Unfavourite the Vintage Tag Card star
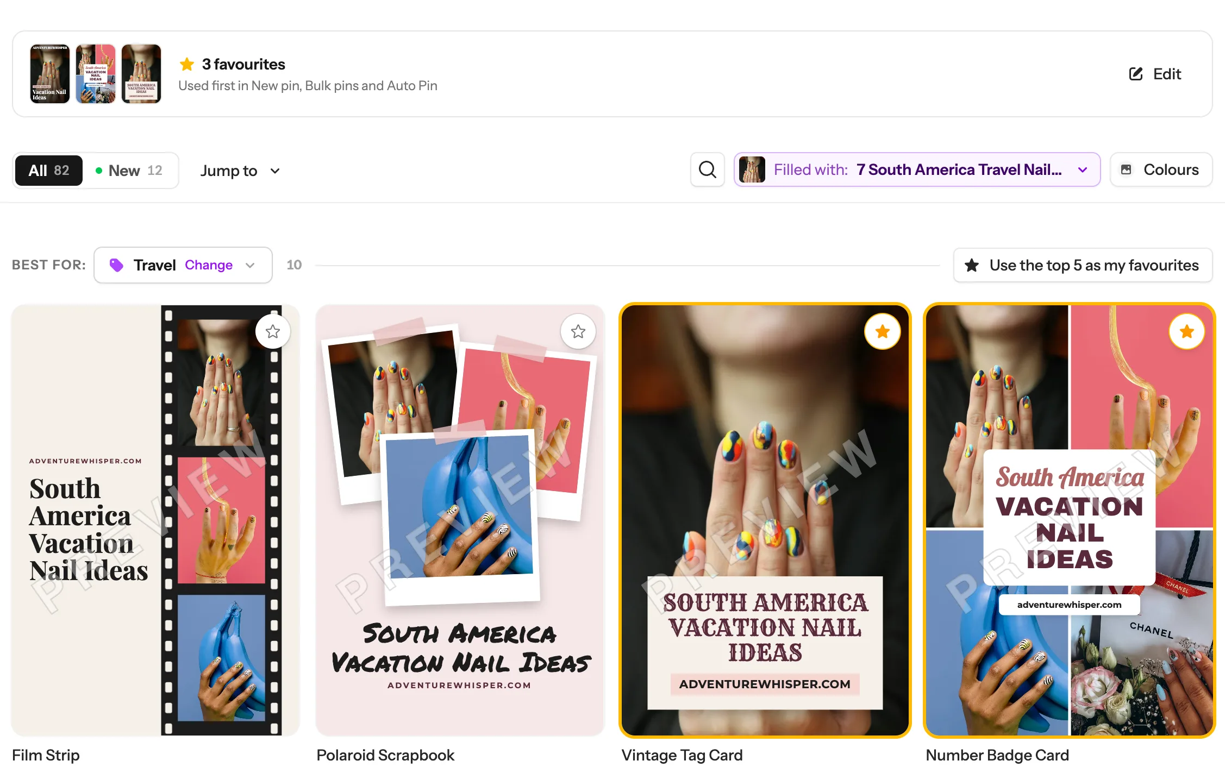Image resolution: width=1225 pixels, height=767 pixels. point(883,331)
